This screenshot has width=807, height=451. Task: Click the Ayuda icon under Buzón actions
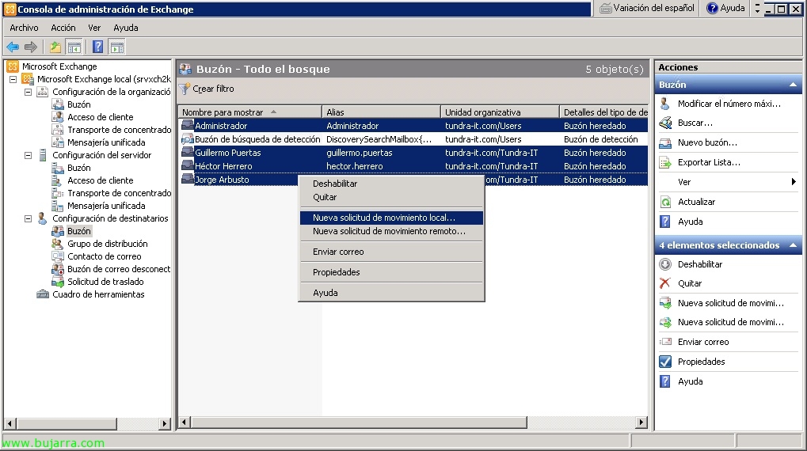click(x=665, y=222)
